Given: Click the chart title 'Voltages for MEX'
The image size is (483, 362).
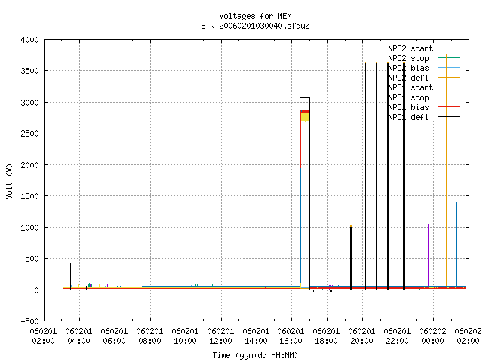Looking at the screenshot, I should tap(255, 16).
